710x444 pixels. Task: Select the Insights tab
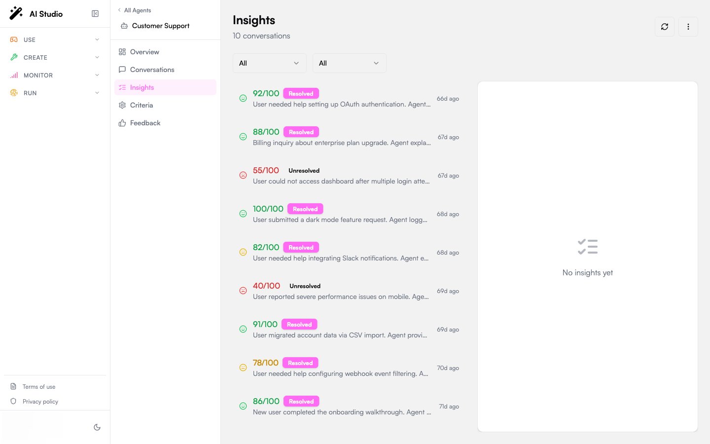165,87
